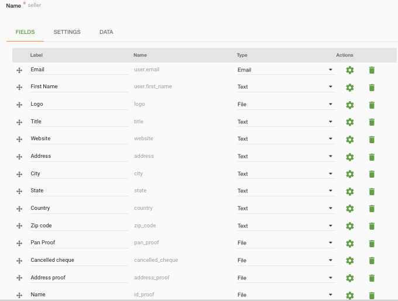Click trash icon for Zip code row
The height and width of the screenshot is (301, 398).
tap(372, 226)
